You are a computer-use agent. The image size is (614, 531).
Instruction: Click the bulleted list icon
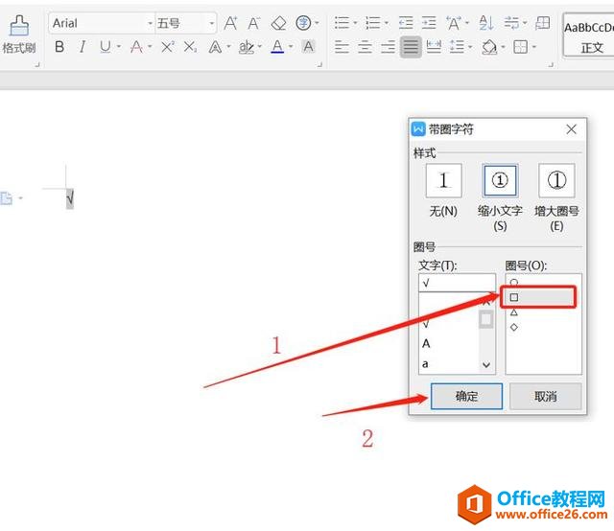pyautogui.click(x=342, y=23)
